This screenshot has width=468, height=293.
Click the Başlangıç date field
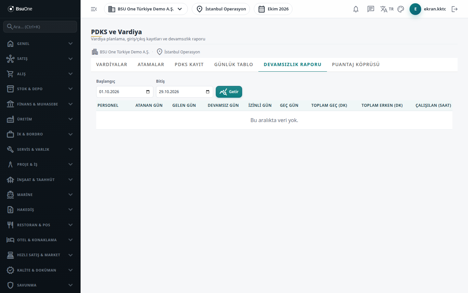[125, 92]
